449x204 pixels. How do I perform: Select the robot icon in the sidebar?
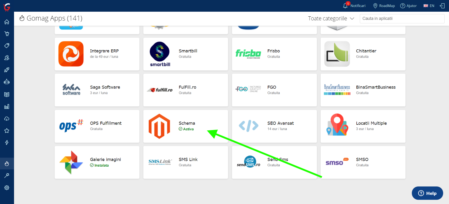[x=7, y=82]
